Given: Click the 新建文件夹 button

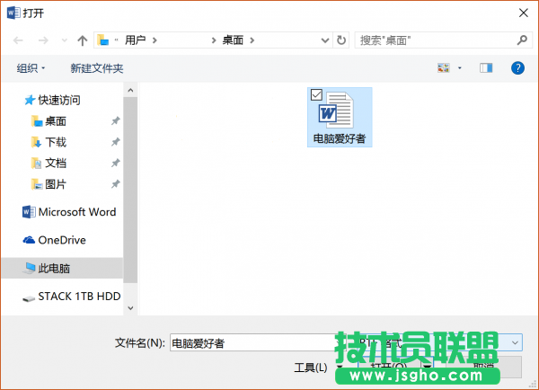Looking at the screenshot, I should [97, 68].
